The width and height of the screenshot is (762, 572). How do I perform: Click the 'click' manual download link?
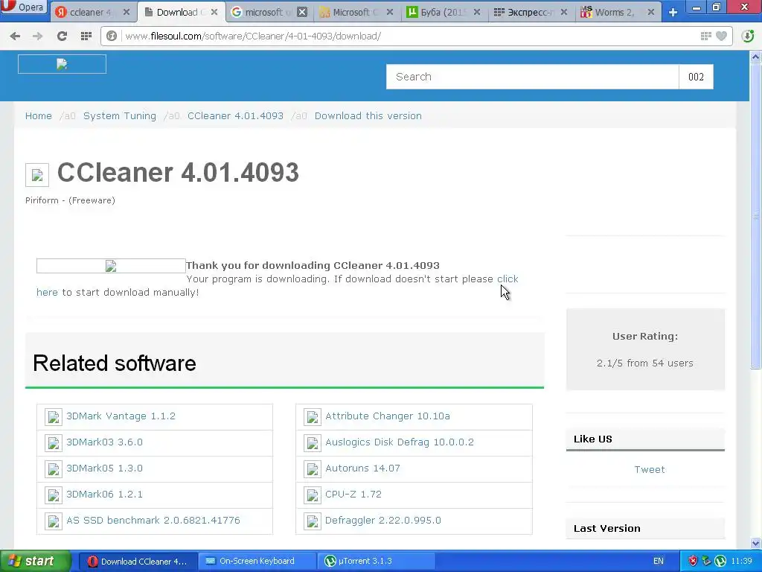click(508, 279)
